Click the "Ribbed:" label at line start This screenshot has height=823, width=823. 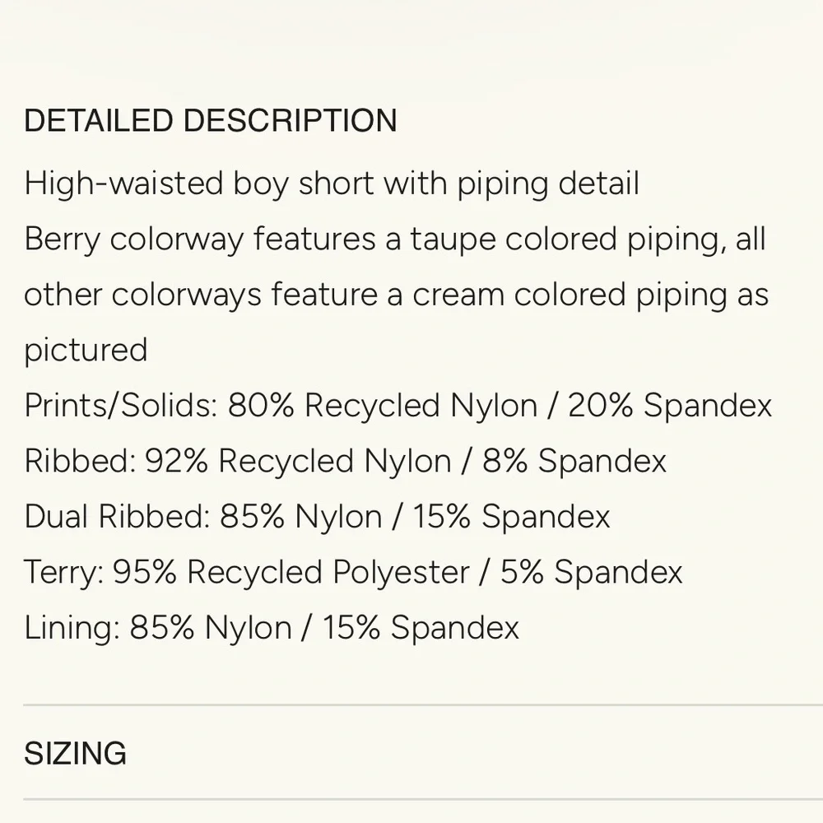click(79, 461)
